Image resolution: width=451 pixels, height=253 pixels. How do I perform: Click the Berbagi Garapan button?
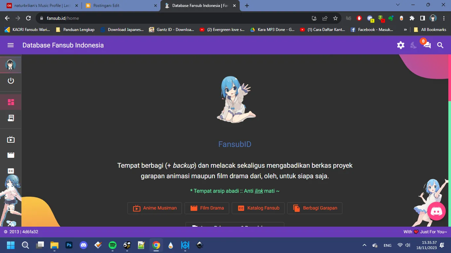tap(315, 208)
